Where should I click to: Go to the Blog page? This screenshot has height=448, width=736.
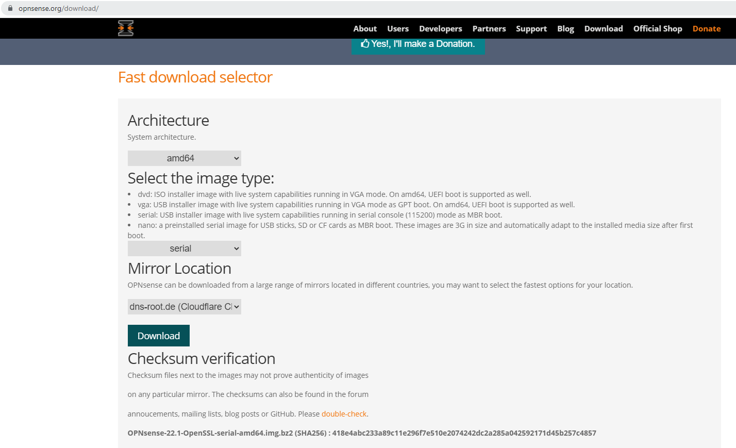565,29
